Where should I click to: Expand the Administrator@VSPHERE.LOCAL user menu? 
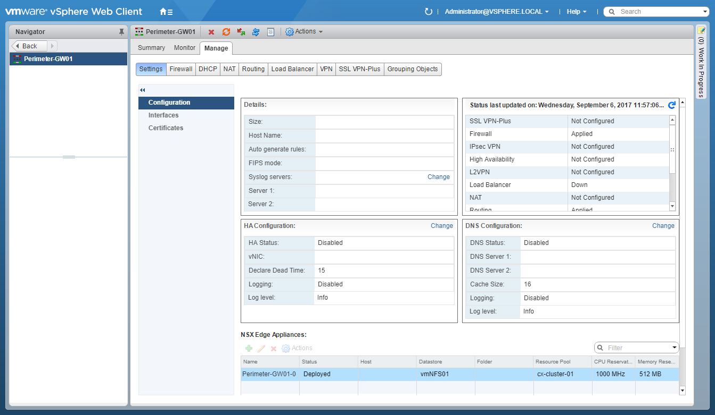(496, 12)
